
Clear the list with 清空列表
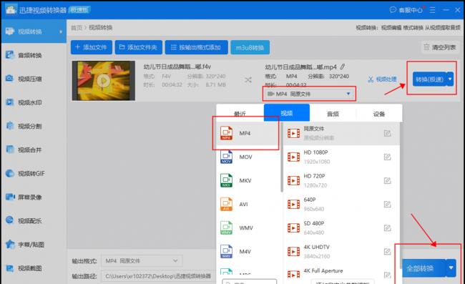440,47
